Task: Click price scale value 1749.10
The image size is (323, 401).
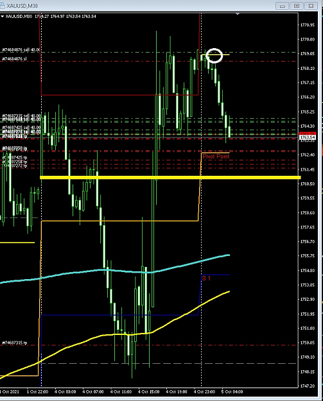Action: click(308, 357)
